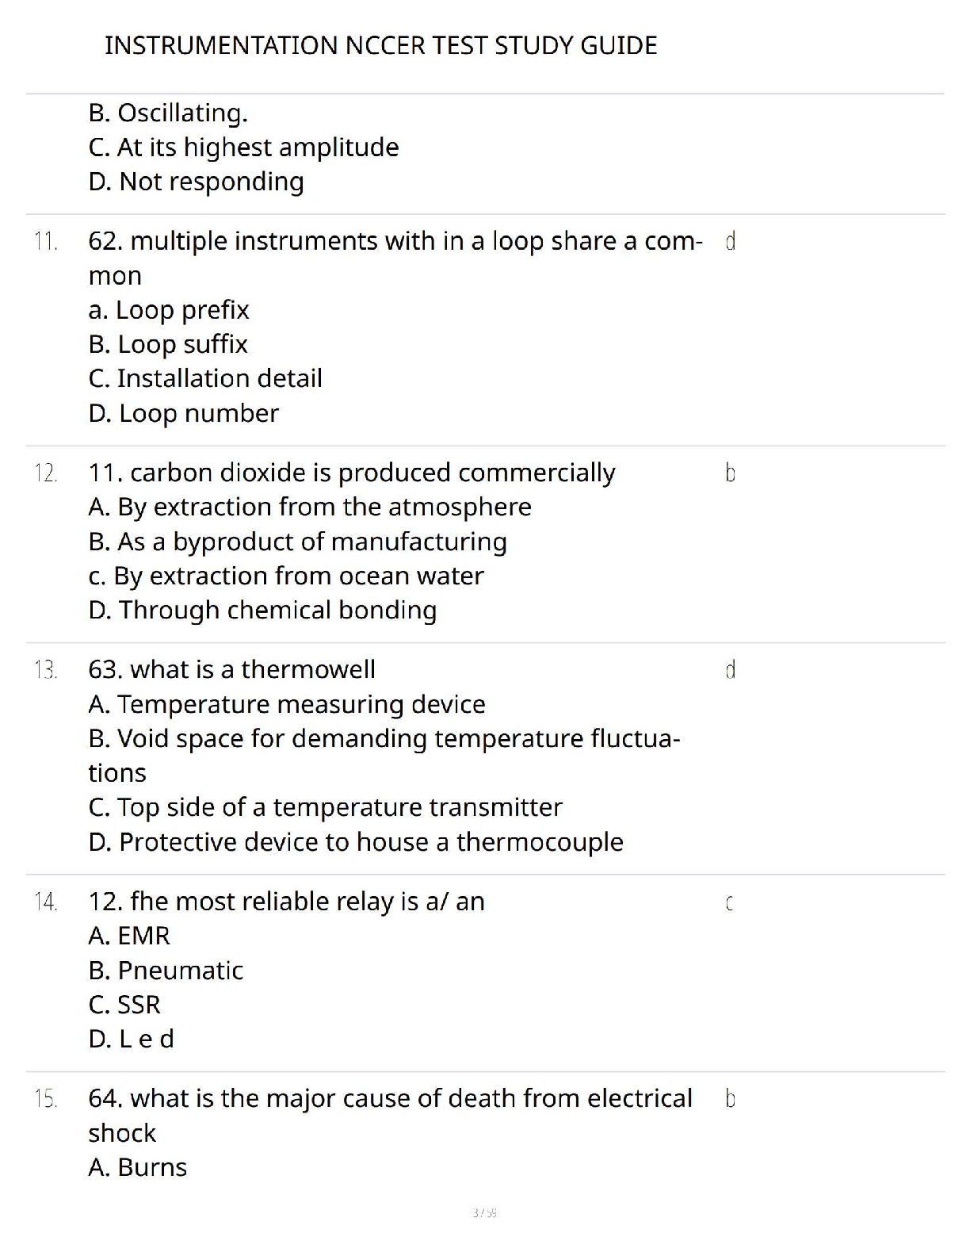970x1256 pixels.
Task: Click answer a. Loop prefix
Action: [169, 310]
